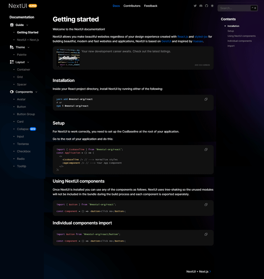Click the Setup section heading
The height and width of the screenshot is (279, 264).
[x=58, y=123]
